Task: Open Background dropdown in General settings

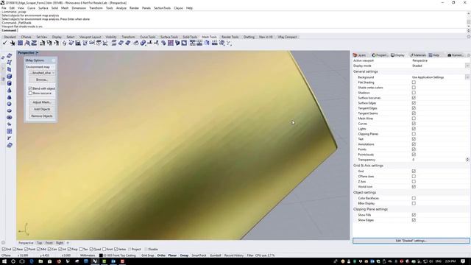Action: [467, 77]
